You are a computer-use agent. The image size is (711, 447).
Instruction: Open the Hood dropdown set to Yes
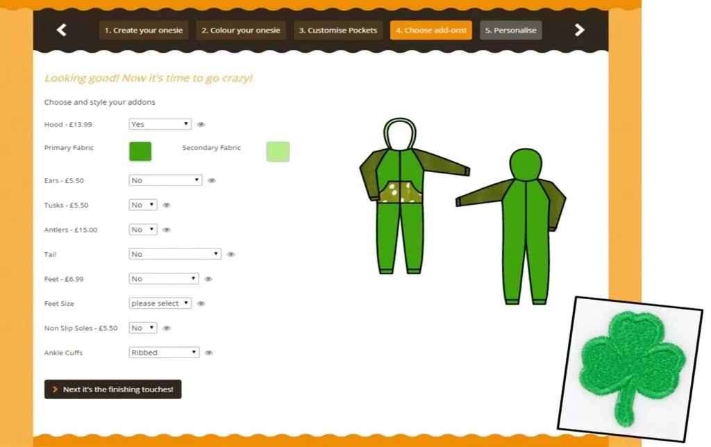pyautogui.click(x=160, y=124)
